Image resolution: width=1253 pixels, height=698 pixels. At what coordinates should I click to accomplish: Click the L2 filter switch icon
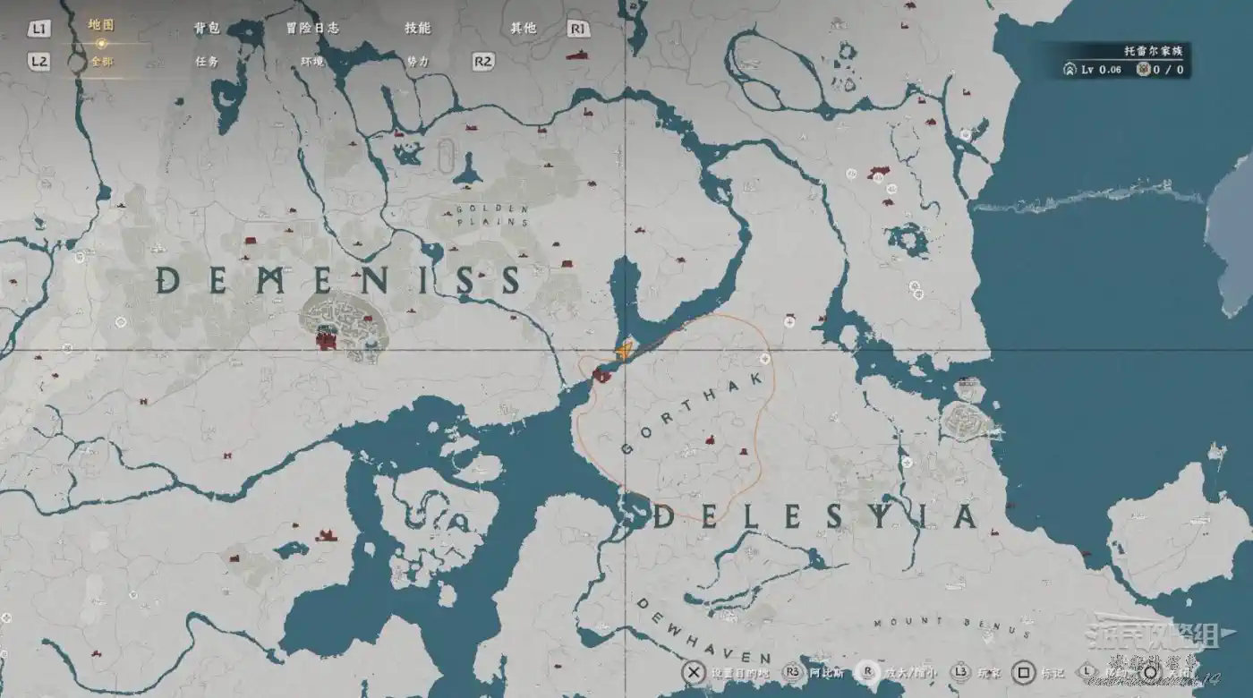(x=38, y=62)
